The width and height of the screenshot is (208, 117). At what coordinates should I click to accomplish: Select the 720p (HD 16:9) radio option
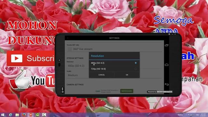(114, 69)
